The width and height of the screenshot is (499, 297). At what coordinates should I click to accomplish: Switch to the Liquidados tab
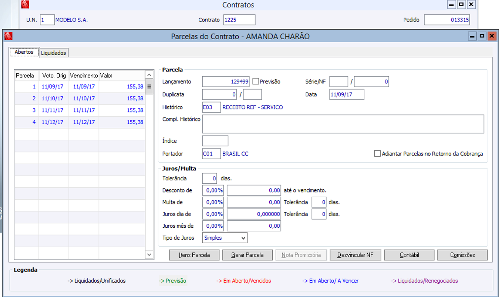[x=54, y=53]
